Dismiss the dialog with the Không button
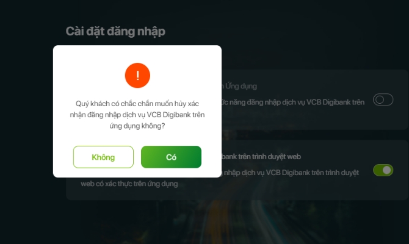 pos(103,157)
